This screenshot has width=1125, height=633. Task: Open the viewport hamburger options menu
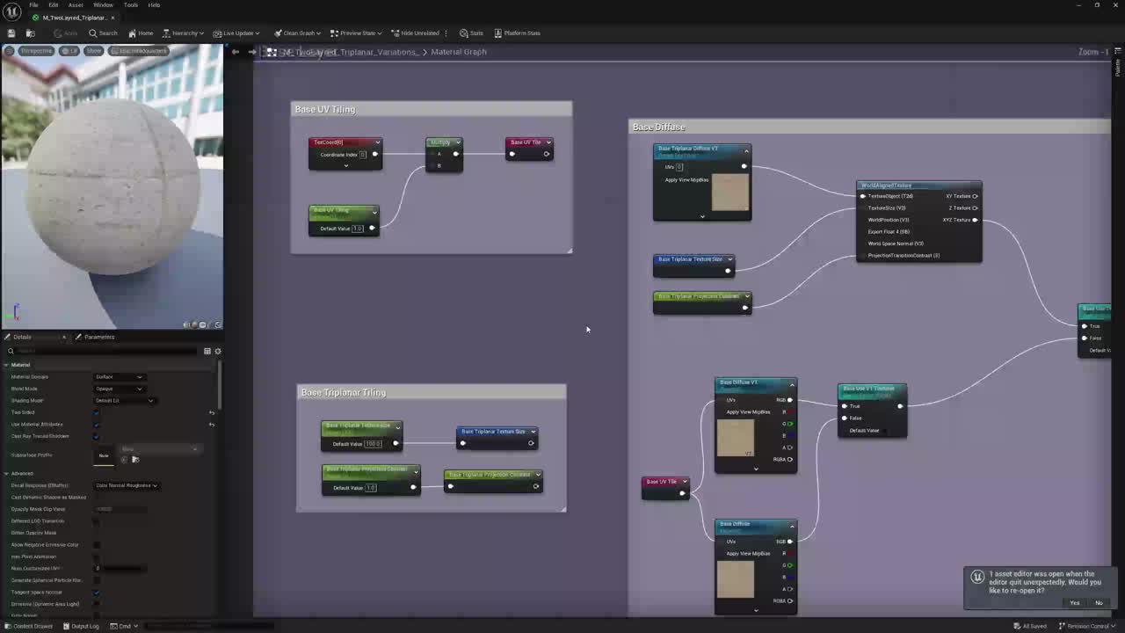[9, 51]
